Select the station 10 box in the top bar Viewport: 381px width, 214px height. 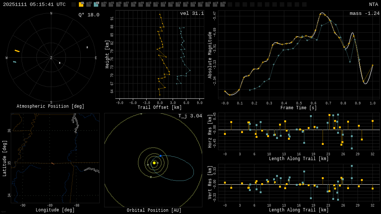tap(148, 4)
